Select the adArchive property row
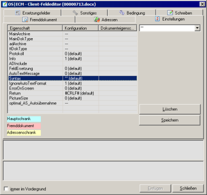This screenshot has height=195, width=207. coord(73,44)
